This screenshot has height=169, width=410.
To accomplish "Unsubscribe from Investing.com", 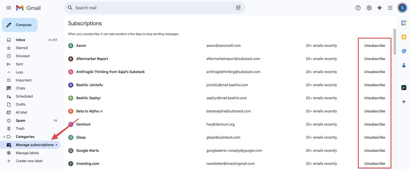I will point(374,164).
